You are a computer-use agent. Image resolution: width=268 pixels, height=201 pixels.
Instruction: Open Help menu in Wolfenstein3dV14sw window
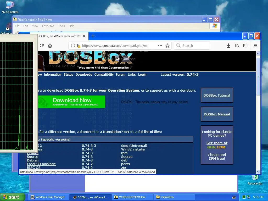[x=72, y=26]
